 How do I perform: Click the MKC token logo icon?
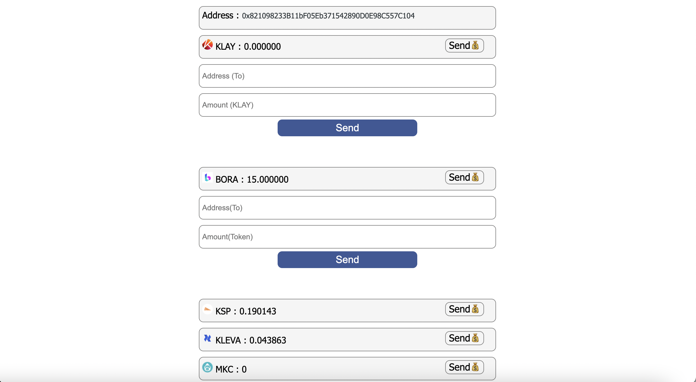coord(207,368)
